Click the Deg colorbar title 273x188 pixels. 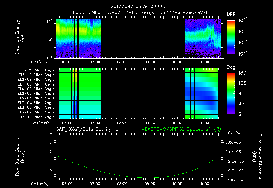click(x=231, y=67)
